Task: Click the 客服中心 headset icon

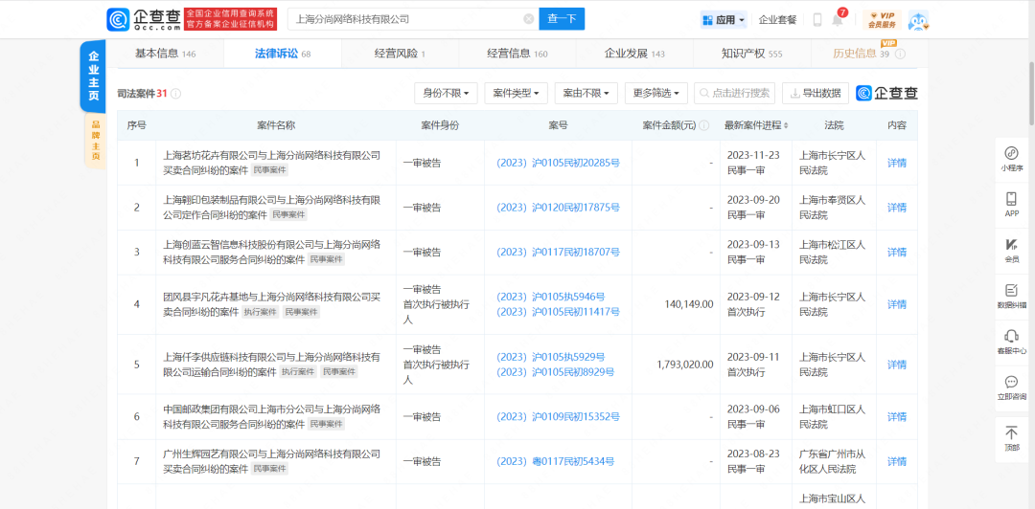Action: (1011, 341)
